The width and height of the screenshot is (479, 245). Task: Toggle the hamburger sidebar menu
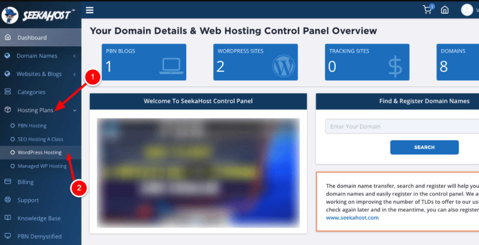[90, 10]
